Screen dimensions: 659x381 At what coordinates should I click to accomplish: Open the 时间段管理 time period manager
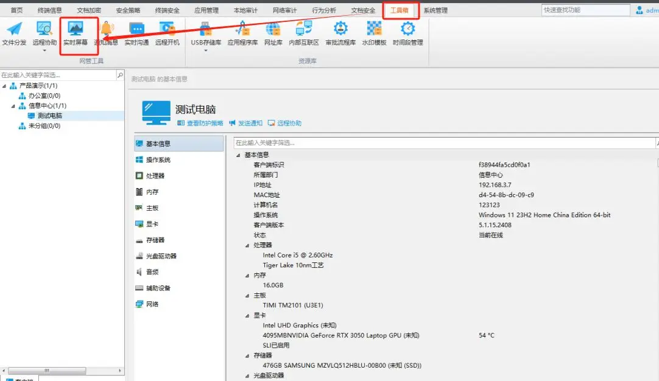point(407,33)
